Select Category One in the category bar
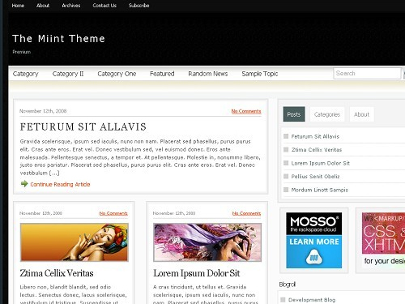The height and width of the screenshot is (304, 405). [117, 74]
